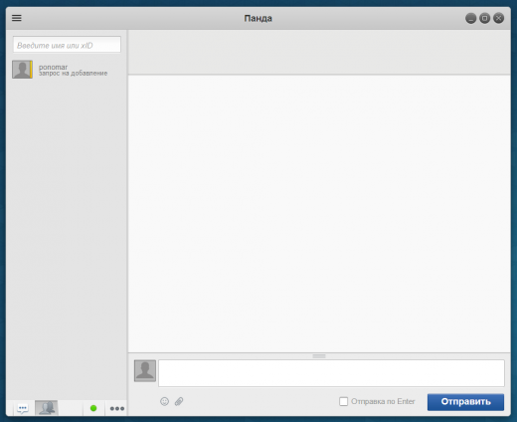Screen dimensions: 517x422
Task: Click the splitter handle above message box
Action: tap(319, 356)
